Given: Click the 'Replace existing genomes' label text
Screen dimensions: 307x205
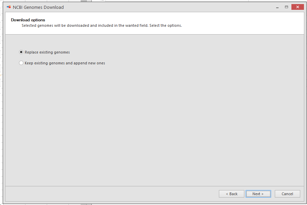Looking at the screenshot, I should (47, 52).
